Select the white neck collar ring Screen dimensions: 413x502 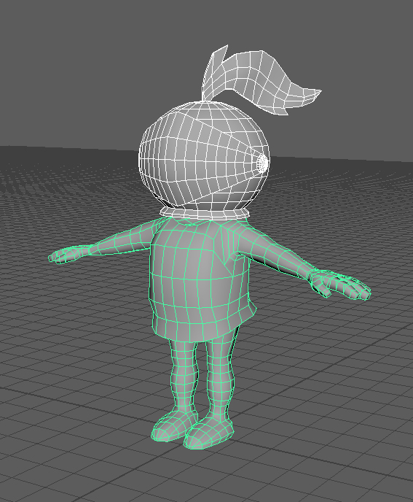coord(205,213)
